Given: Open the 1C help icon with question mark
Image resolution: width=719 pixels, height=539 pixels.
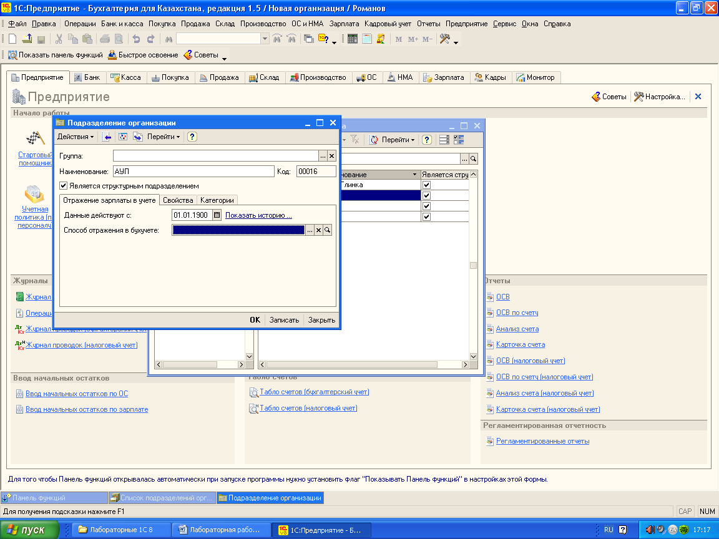Looking at the screenshot, I should pyautogui.click(x=323, y=39).
